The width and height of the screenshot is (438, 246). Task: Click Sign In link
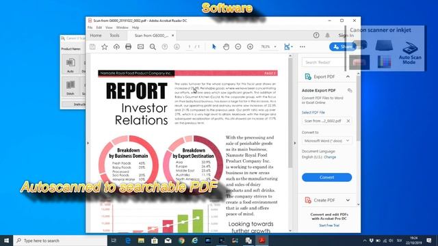pyautogui.click(x=346, y=35)
